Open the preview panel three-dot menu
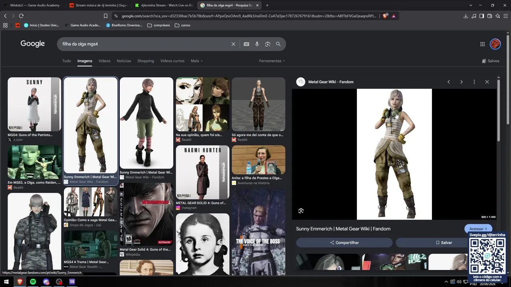 tap(474, 82)
